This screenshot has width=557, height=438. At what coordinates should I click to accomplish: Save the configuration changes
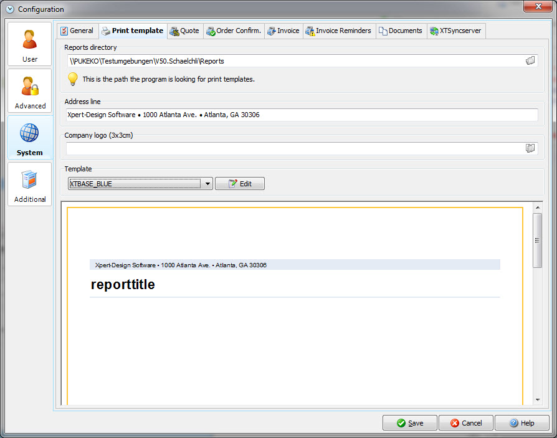point(409,422)
